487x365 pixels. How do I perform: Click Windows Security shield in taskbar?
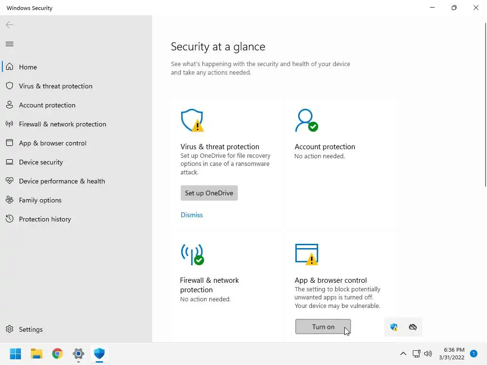pyautogui.click(x=99, y=354)
